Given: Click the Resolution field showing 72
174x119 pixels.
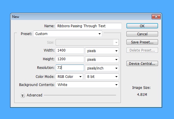Looking at the screenshot, I should tap(70, 68).
